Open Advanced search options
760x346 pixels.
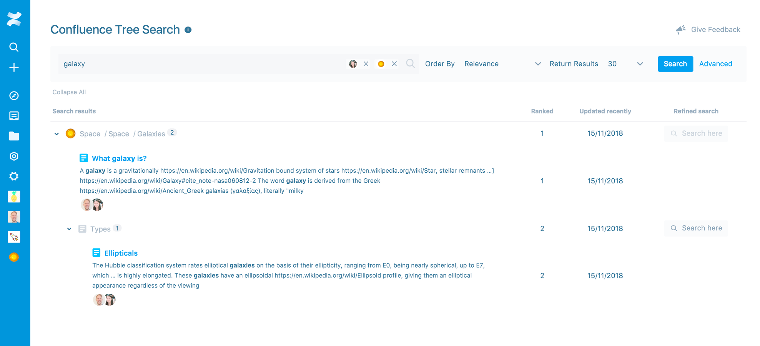click(715, 64)
